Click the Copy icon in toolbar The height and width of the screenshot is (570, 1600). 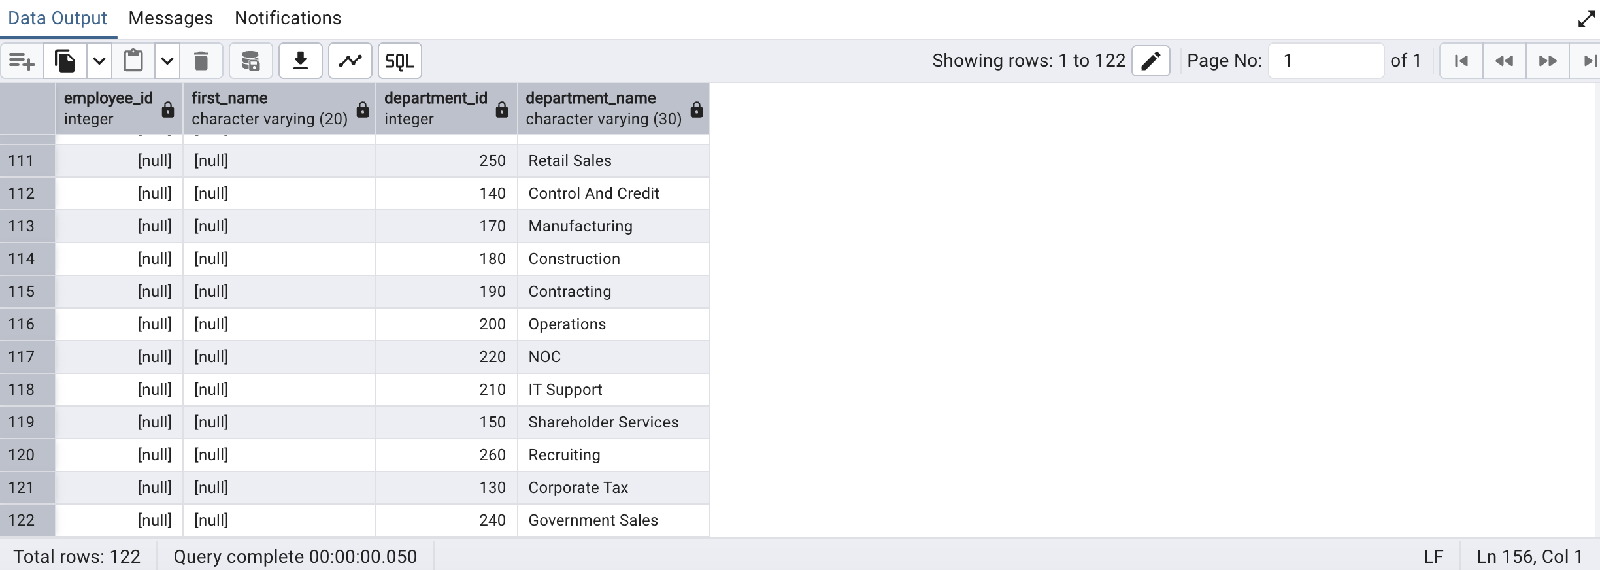(65, 61)
